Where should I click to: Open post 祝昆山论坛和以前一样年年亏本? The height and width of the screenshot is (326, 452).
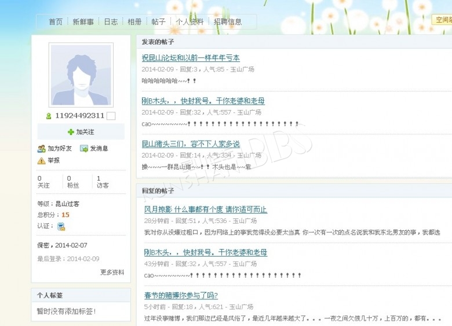(191, 58)
